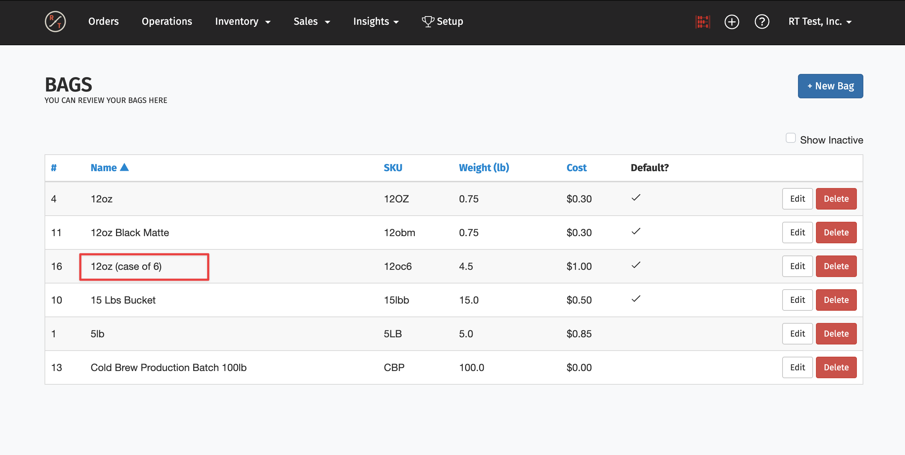Click the RT logo icon
905x455 pixels.
click(x=55, y=22)
